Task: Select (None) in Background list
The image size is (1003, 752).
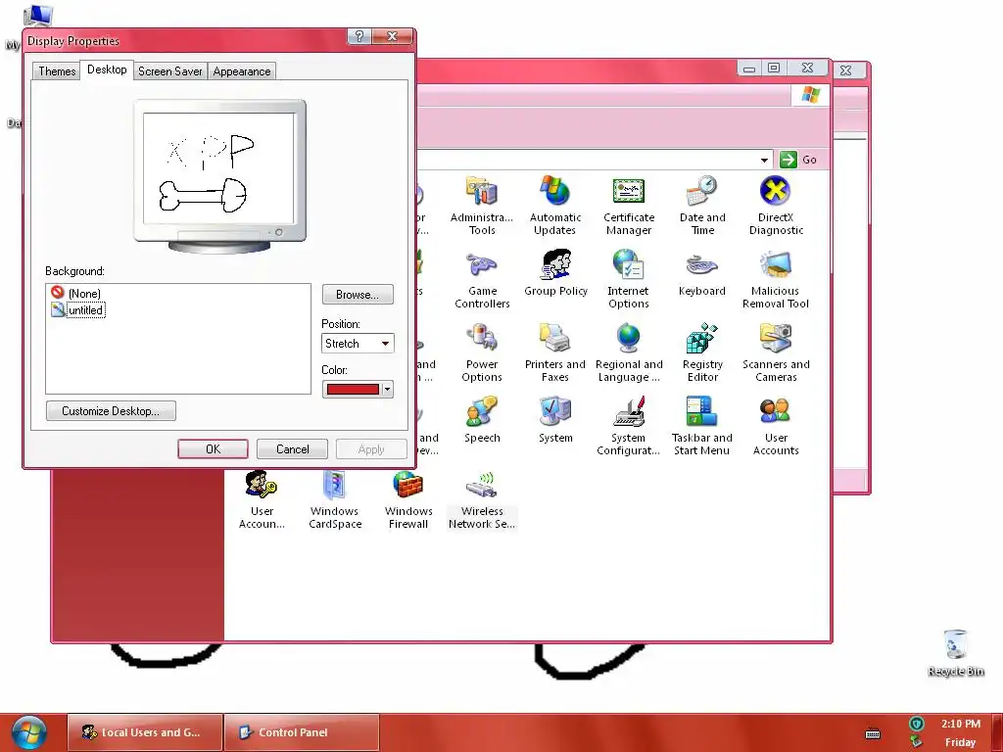Action: pyautogui.click(x=76, y=294)
